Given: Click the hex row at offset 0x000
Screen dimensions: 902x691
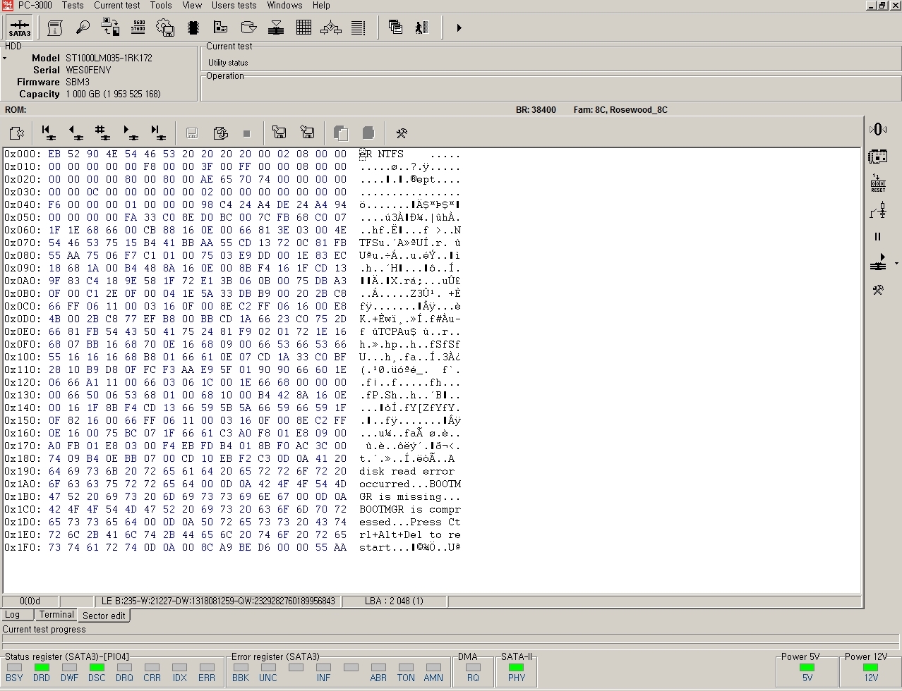Looking at the screenshot, I should pyautogui.click(x=232, y=154).
